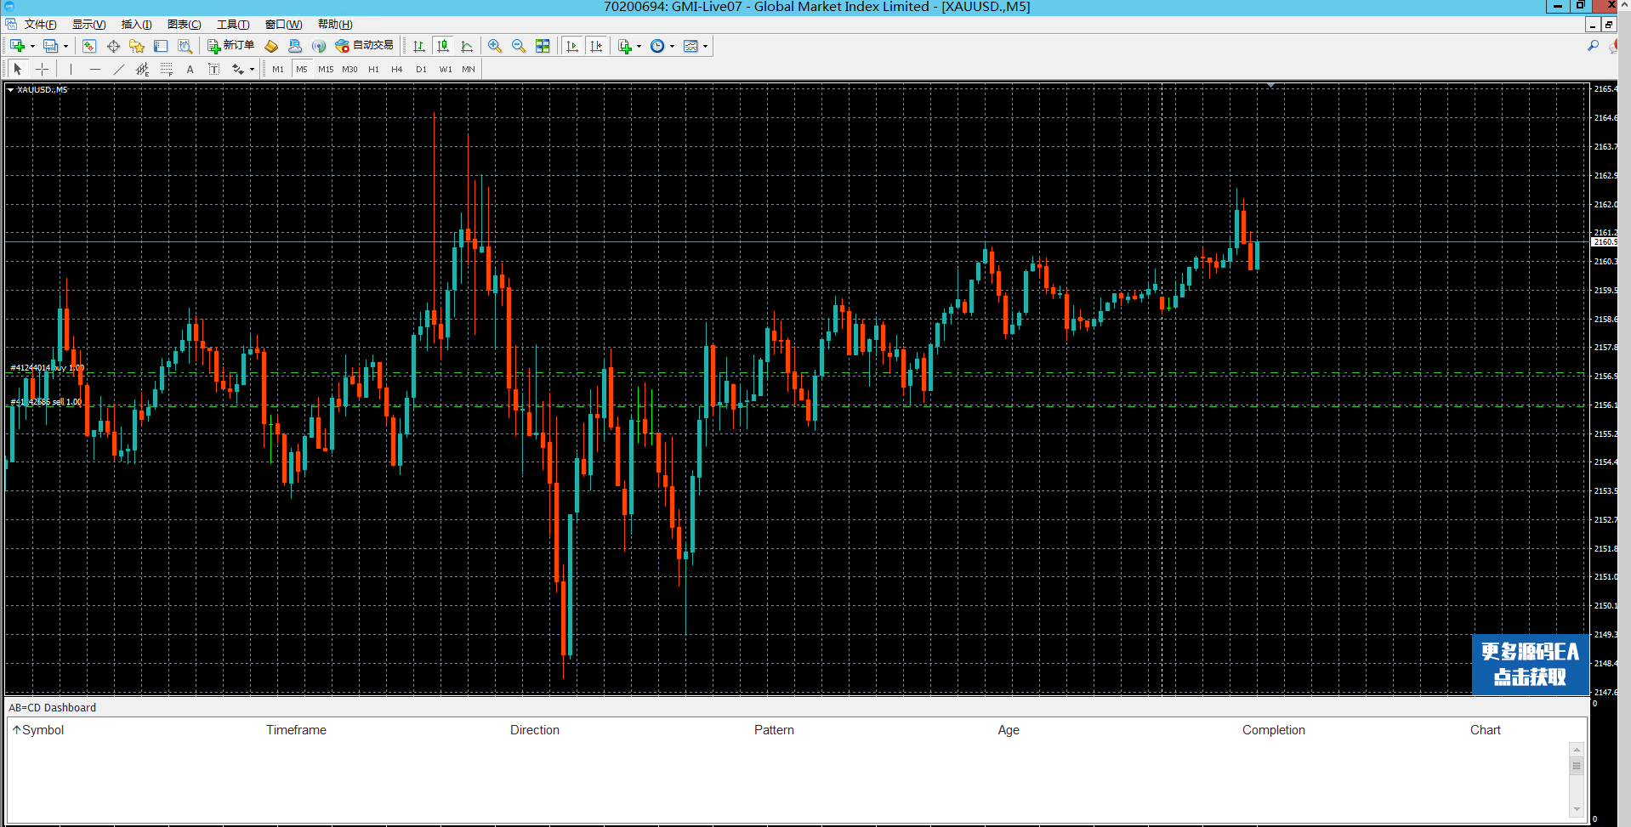1631x827 pixels.
Task: Switch timeframe to W1
Action: point(446,69)
